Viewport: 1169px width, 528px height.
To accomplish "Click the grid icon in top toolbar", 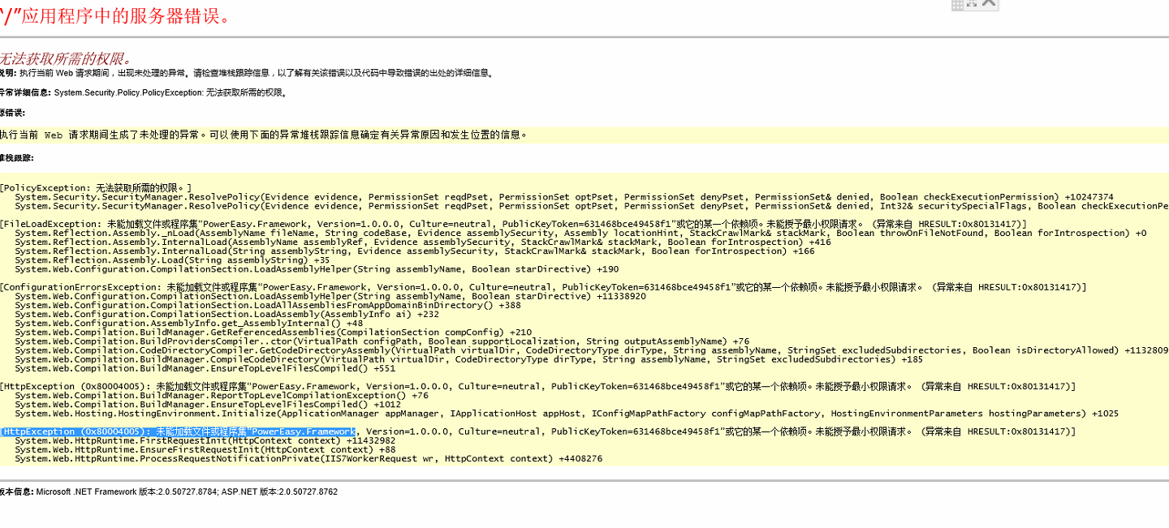I will (x=957, y=5).
